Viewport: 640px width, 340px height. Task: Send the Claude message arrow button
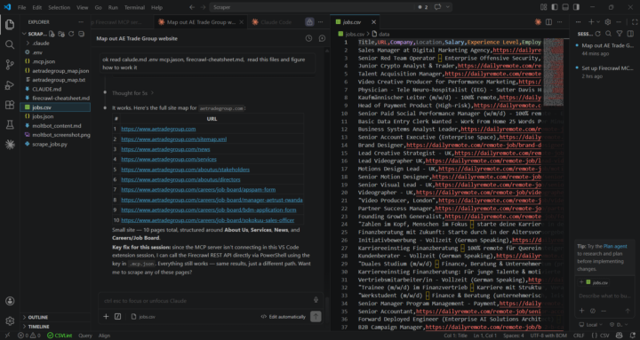[316, 316]
